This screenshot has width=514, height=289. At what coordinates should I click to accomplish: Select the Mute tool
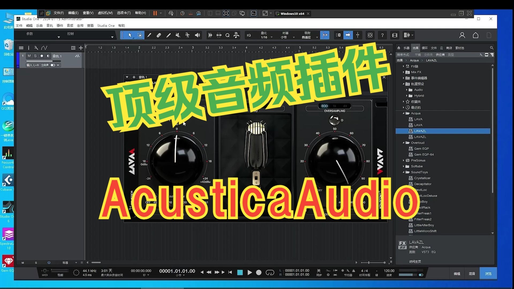[178, 35]
